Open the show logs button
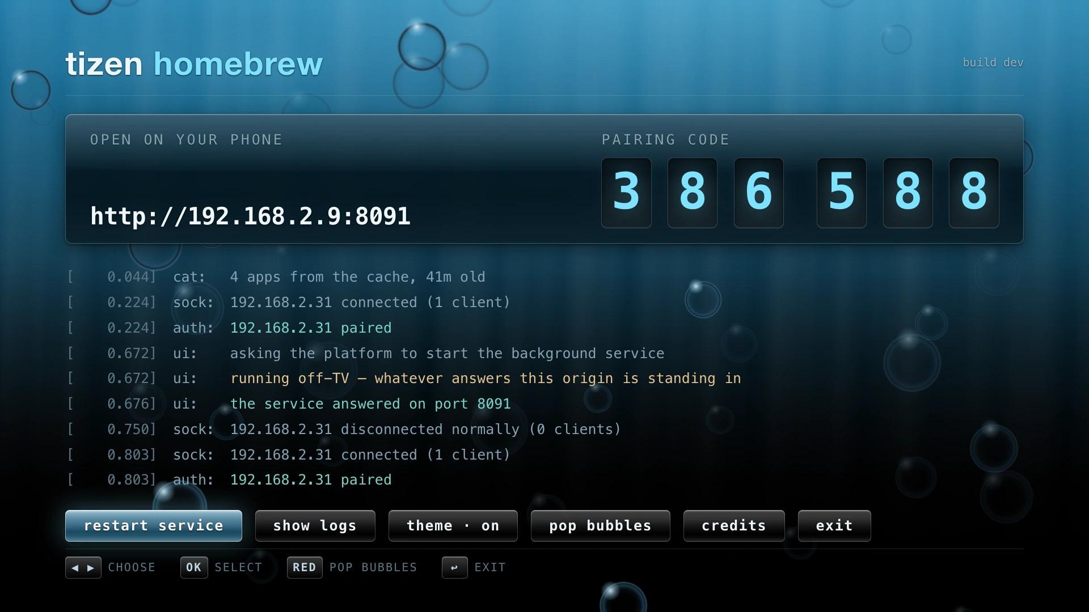 pyautogui.click(x=315, y=526)
